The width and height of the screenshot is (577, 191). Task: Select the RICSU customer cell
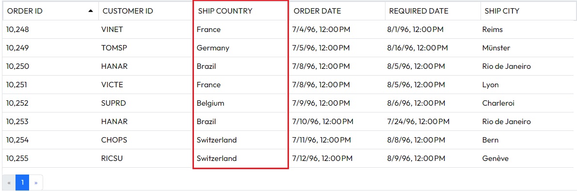146,158
